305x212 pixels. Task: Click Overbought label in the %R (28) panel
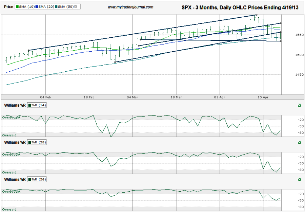pyautogui.click(x=11, y=155)
